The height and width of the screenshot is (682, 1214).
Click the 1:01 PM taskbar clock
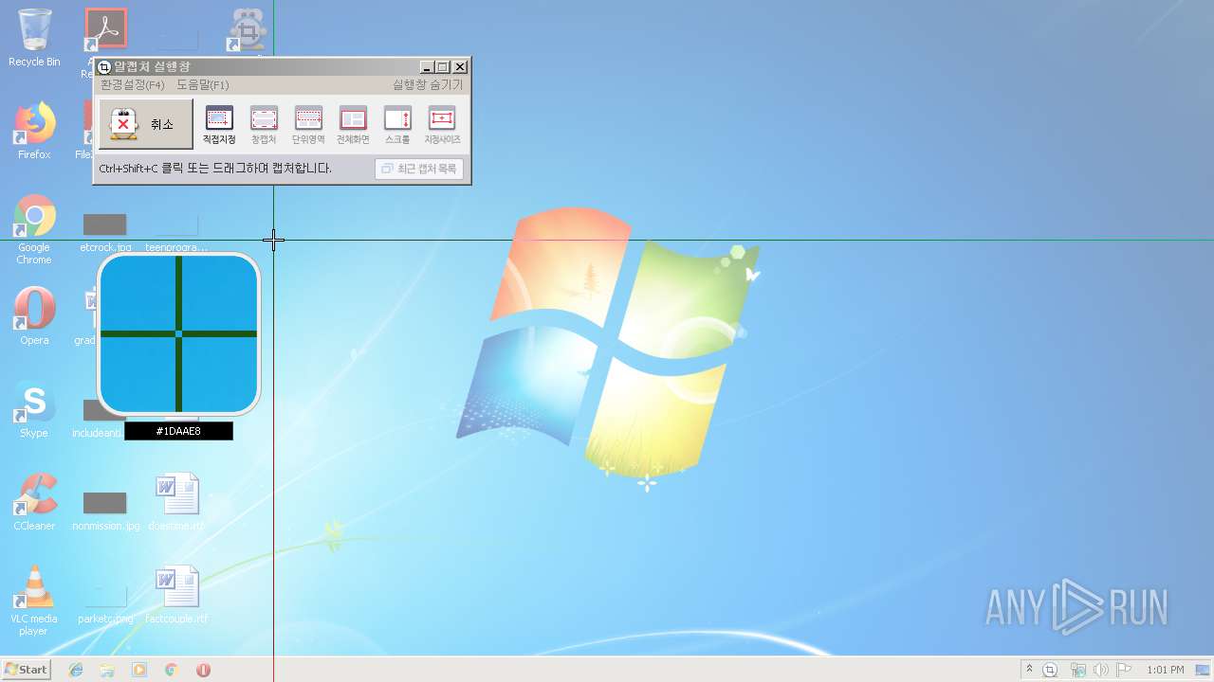coord(1165,670)
